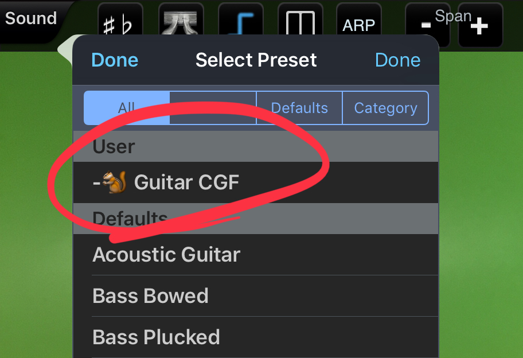Select the unlabeled second filter segment
523x358 pixels.
point(213,108)
